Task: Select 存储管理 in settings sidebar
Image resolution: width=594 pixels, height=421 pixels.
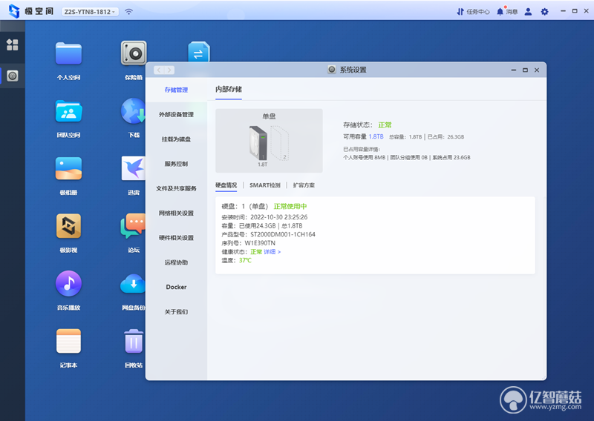Action: point(176,90)
